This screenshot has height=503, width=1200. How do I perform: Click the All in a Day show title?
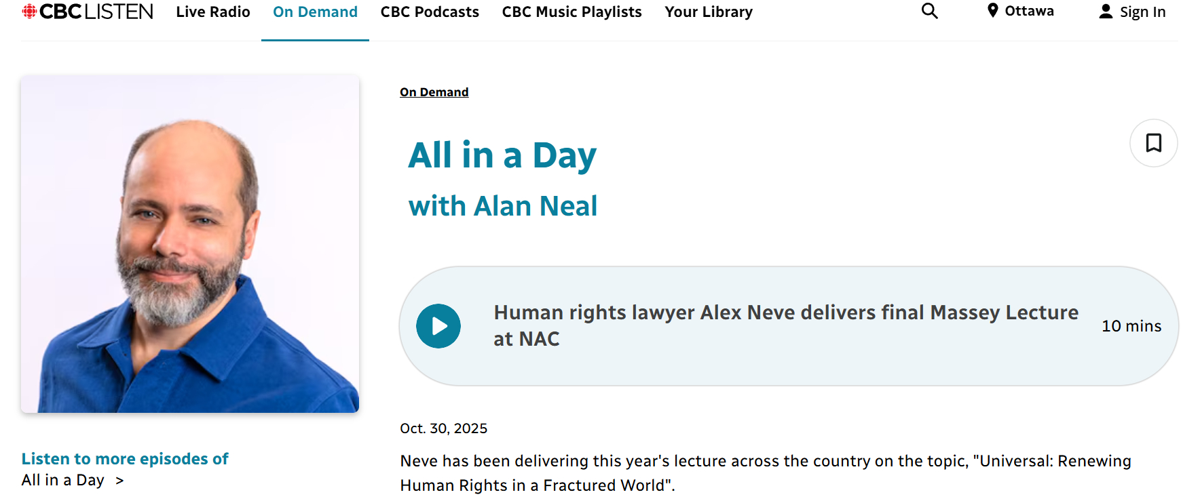pos(502,155)
